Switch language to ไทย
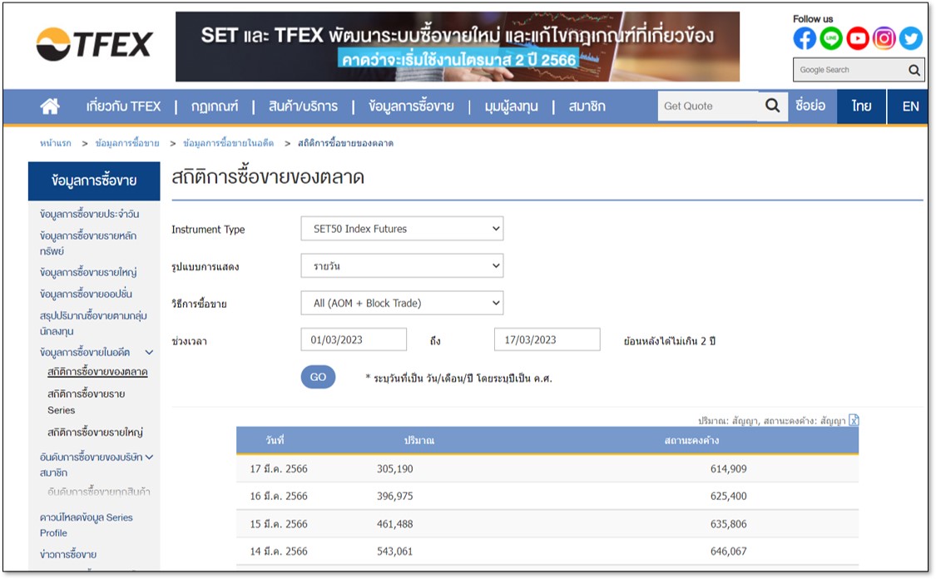Image resolution: width=936 pixels, height=579 pixels. tap(861, 106)
